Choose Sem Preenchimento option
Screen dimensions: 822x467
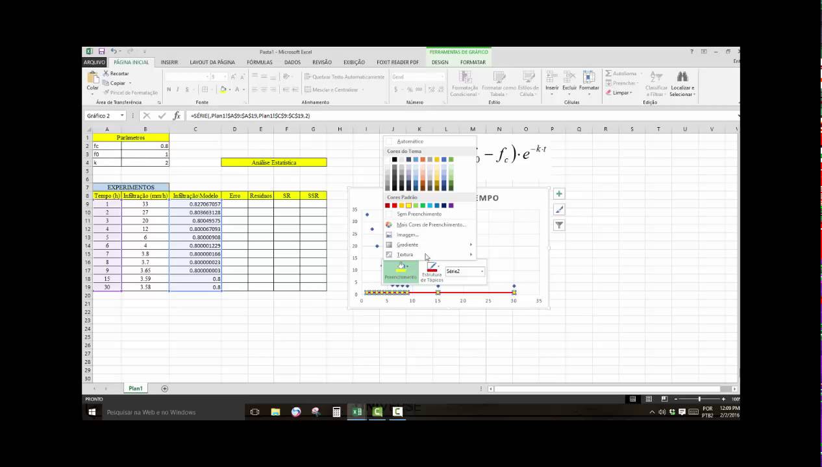[x=429, y=214]
